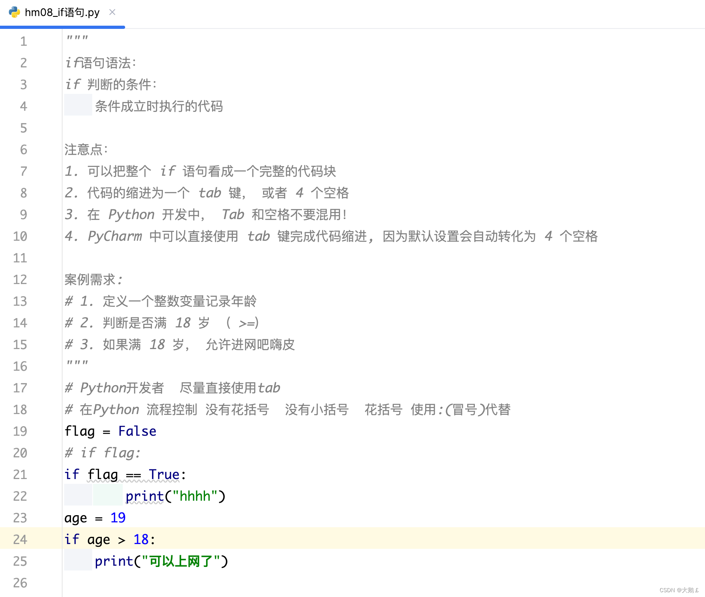This screenshot has width=705, height=597.
Task: Click line number 1 in the gutter
Action: (x=23, y=41)
